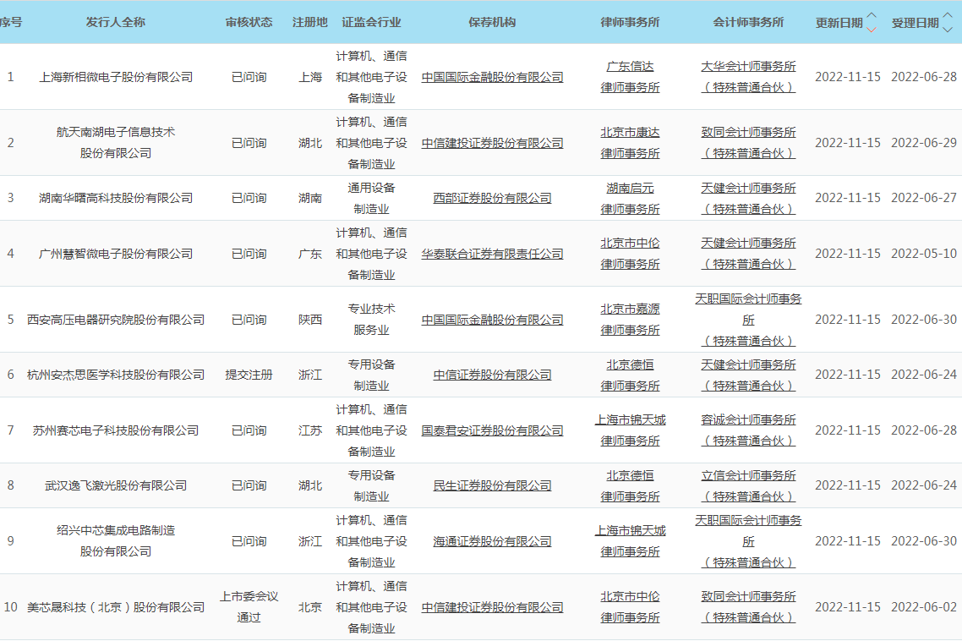Open the 华泰联合证券有限责任公司 link
The image size is (962, 641).
point(492,254)
